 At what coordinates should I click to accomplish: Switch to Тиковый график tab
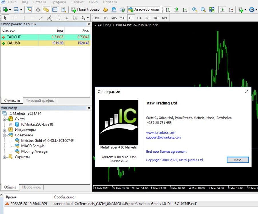pyautogui.click(x=40, y=100)
